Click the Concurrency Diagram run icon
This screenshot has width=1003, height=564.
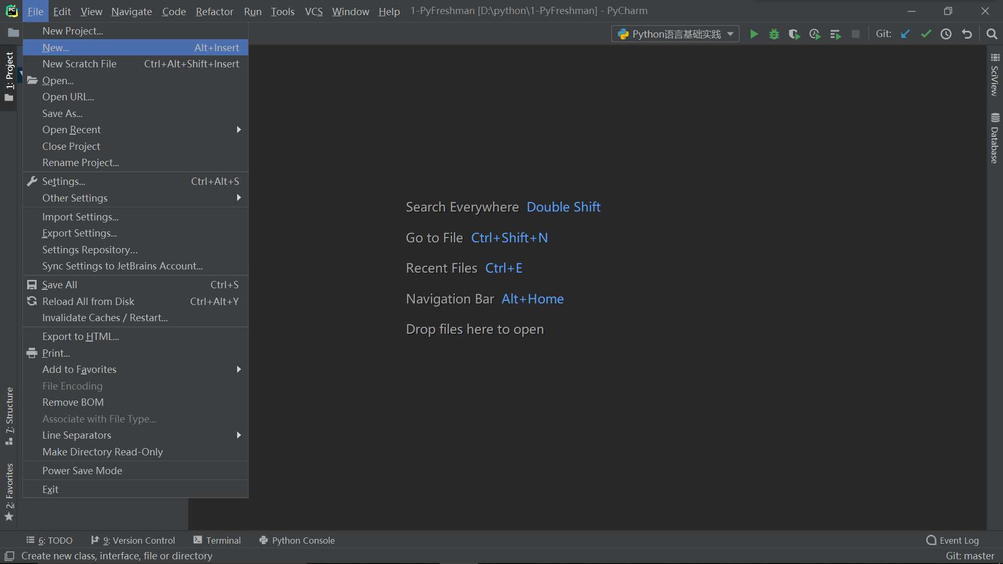835,34
